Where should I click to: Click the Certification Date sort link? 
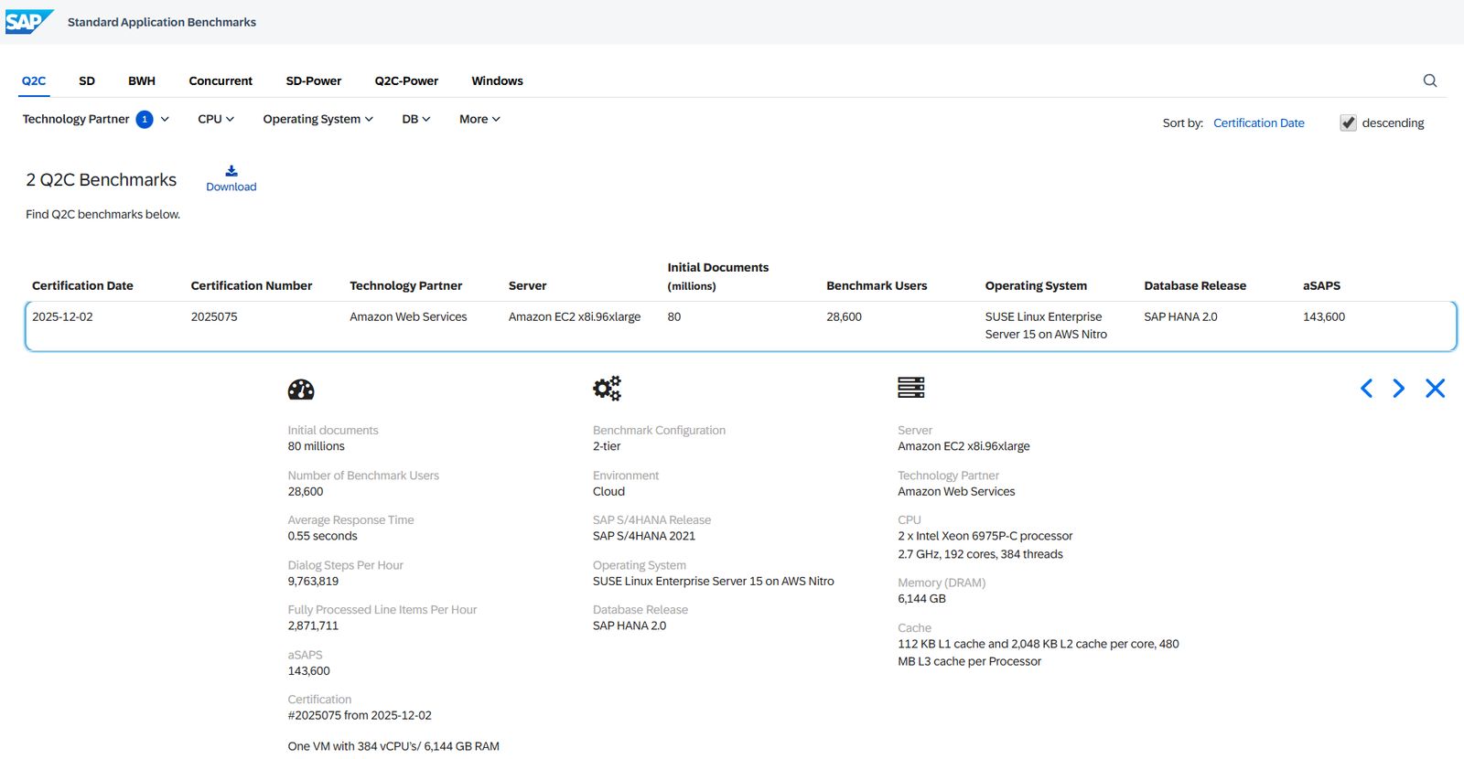coord(1258,123)
